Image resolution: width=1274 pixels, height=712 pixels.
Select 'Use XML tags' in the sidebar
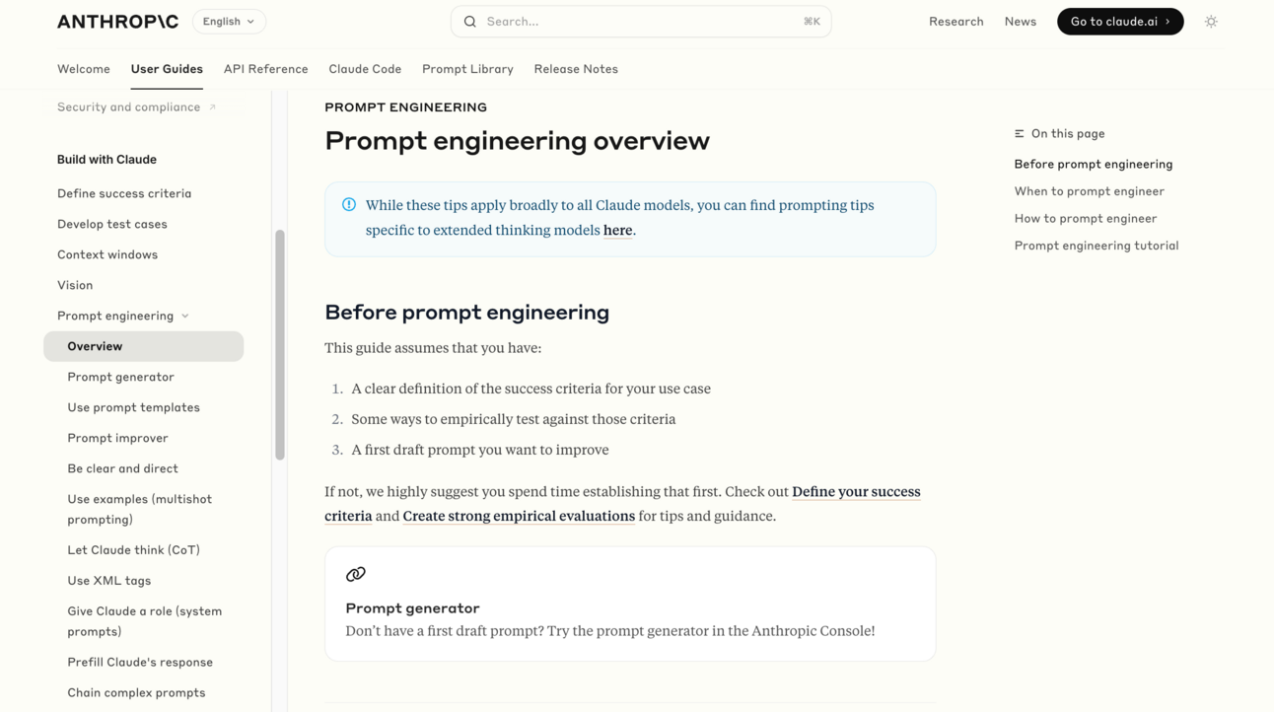click(x=110, y=580)
